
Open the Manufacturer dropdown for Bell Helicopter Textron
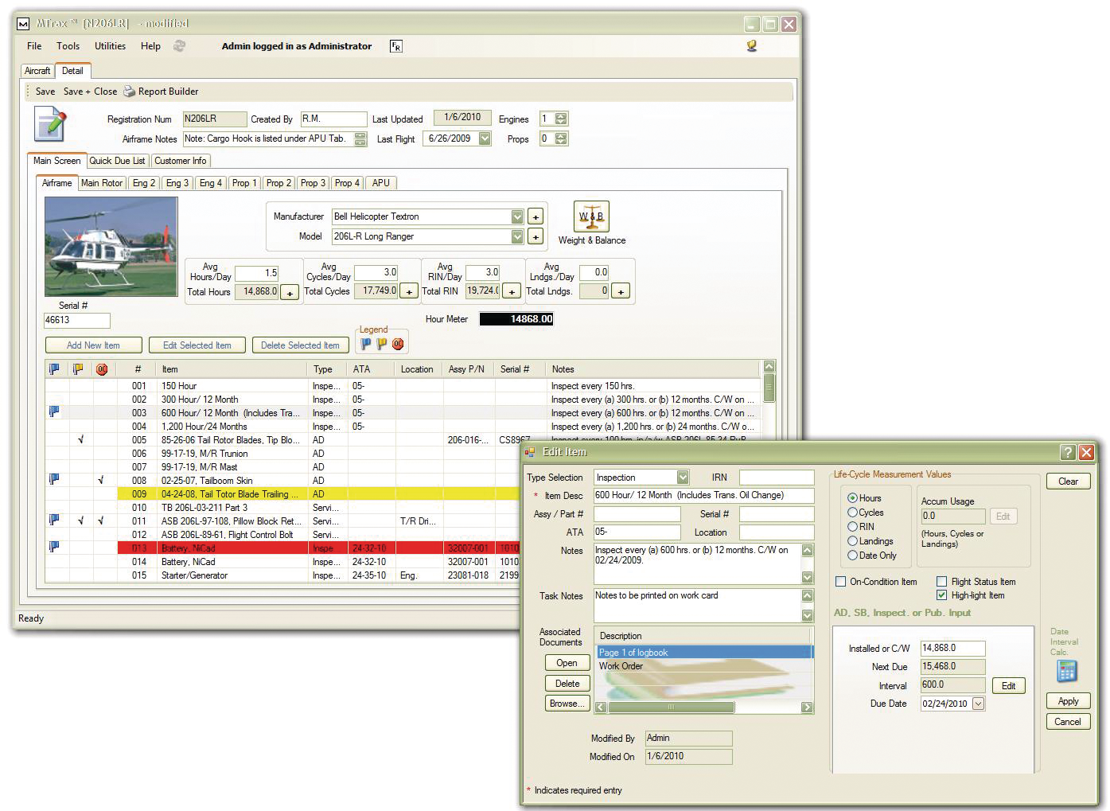tap(516, 216)
